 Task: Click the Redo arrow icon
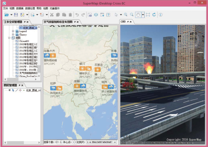[83, 15]
